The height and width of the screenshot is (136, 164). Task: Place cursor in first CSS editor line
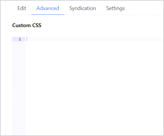95,39
